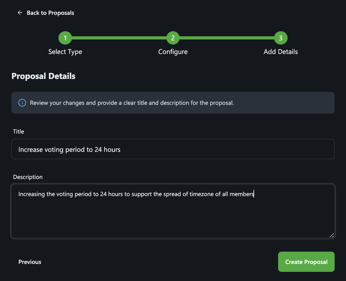The image size is (346, 281).
Task: Click progress line between steps 1 and 2
Action: pyautogui.click(x=119, y=38)
